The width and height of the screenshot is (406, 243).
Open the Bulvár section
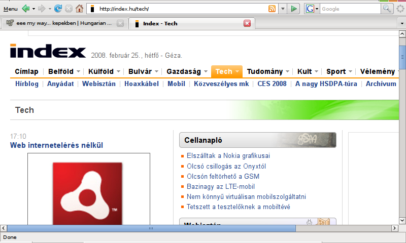pos(140,71)
